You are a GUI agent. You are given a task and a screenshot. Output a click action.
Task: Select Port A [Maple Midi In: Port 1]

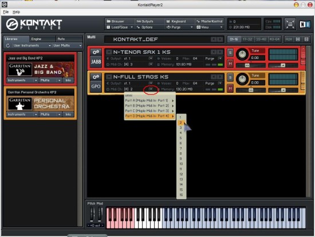[149, 100]
